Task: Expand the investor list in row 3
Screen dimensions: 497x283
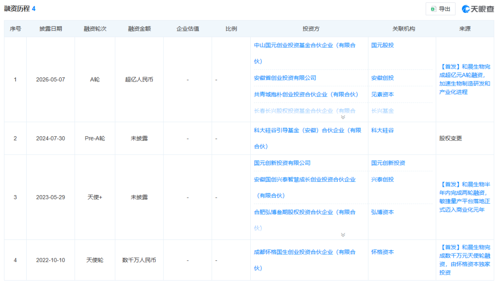Action: (343, 235)
